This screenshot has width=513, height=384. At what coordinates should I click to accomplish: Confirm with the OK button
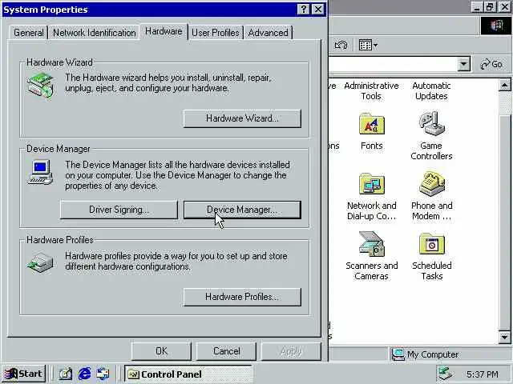[x=161, y=351]
